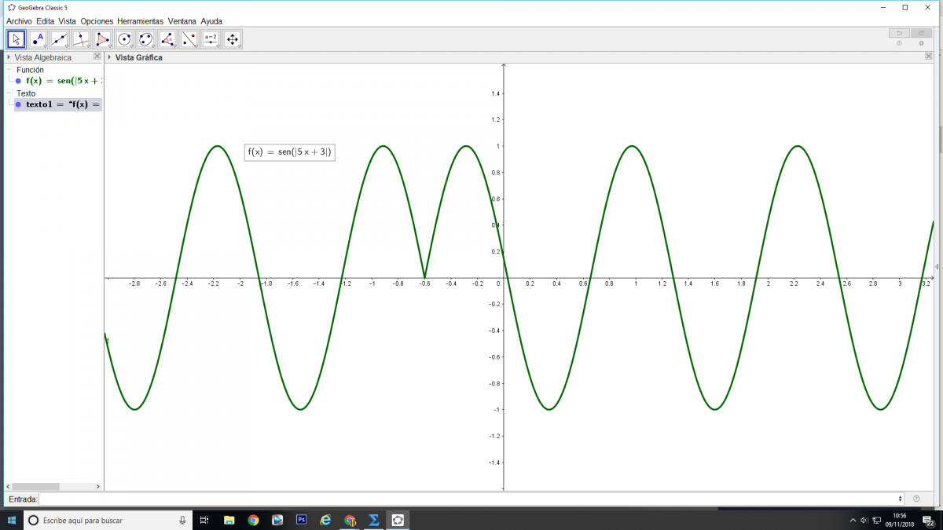Expand the Vista Gráfica style bar arrow
Viewport: 943px width, 530px height.
109,57
